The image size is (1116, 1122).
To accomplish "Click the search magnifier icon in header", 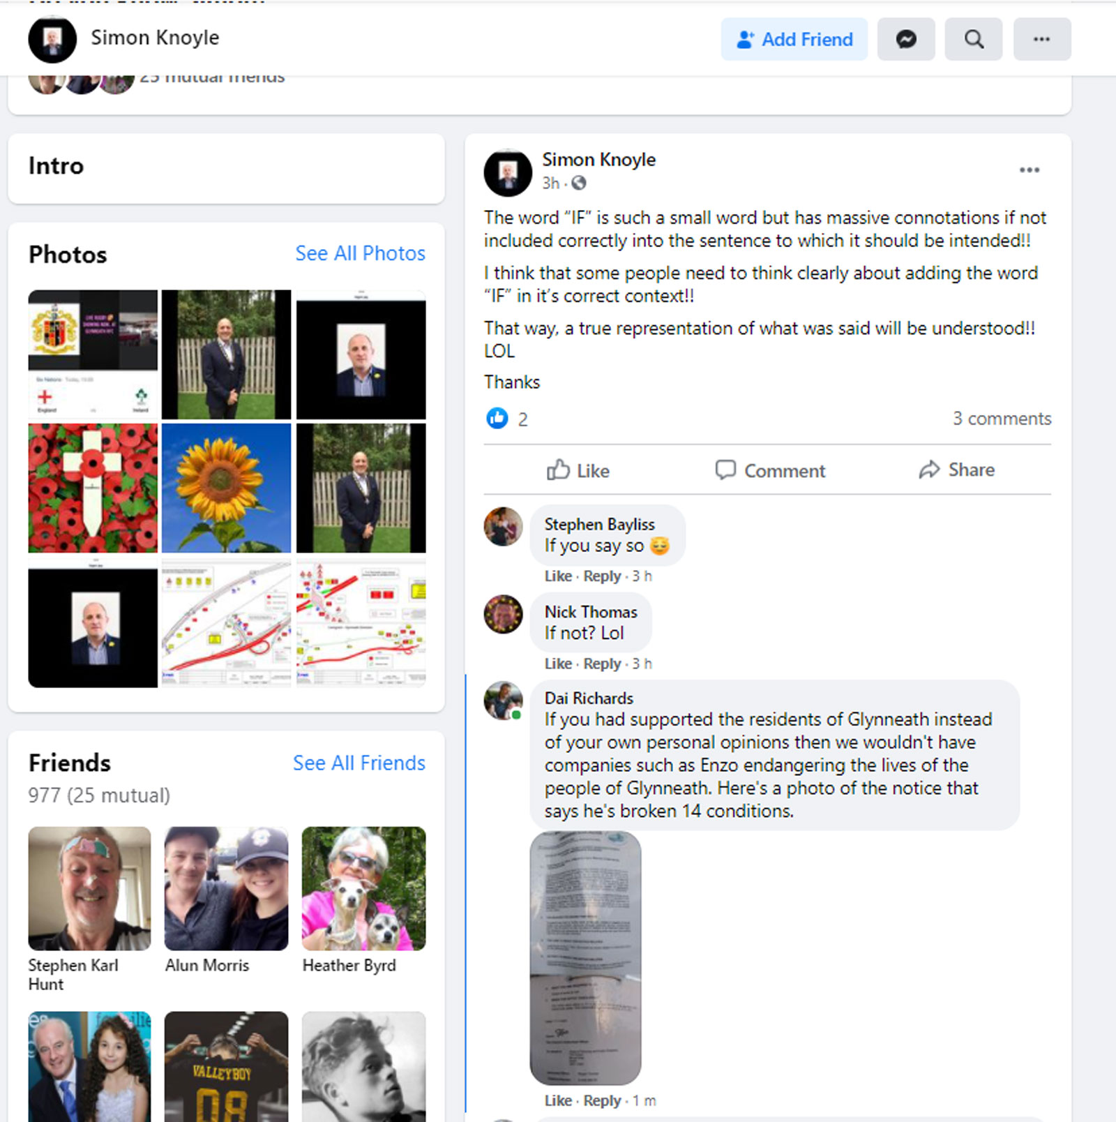I will point(974,39).
